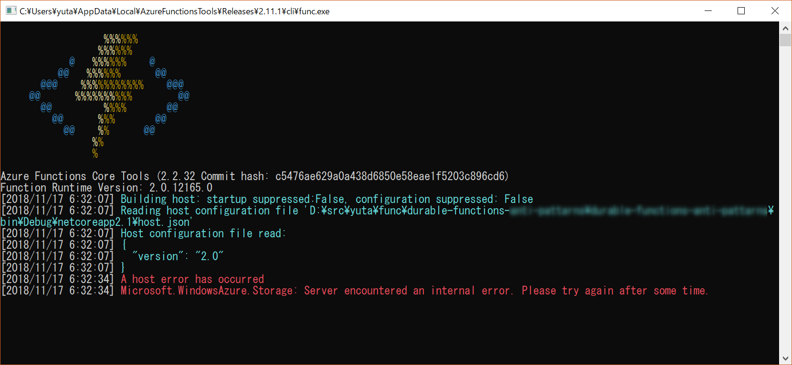Click the 'Function Runtime Version' line
This screenshot has height=365, width=792.
pyautogui.click(x=106, y=188)
